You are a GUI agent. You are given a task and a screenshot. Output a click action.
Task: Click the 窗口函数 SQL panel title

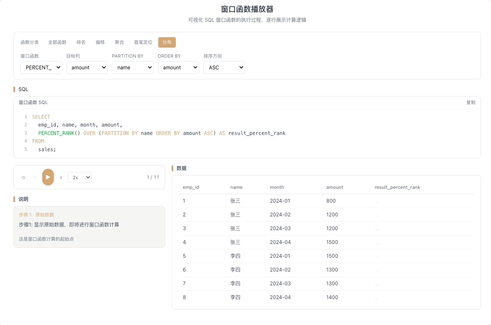coord(33,102)
